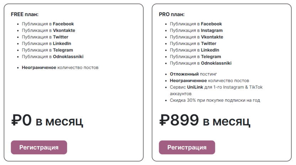Click Регистрация button in FREE plan
The width and height of the screenshot is (296, 165).
pos(39,147)
